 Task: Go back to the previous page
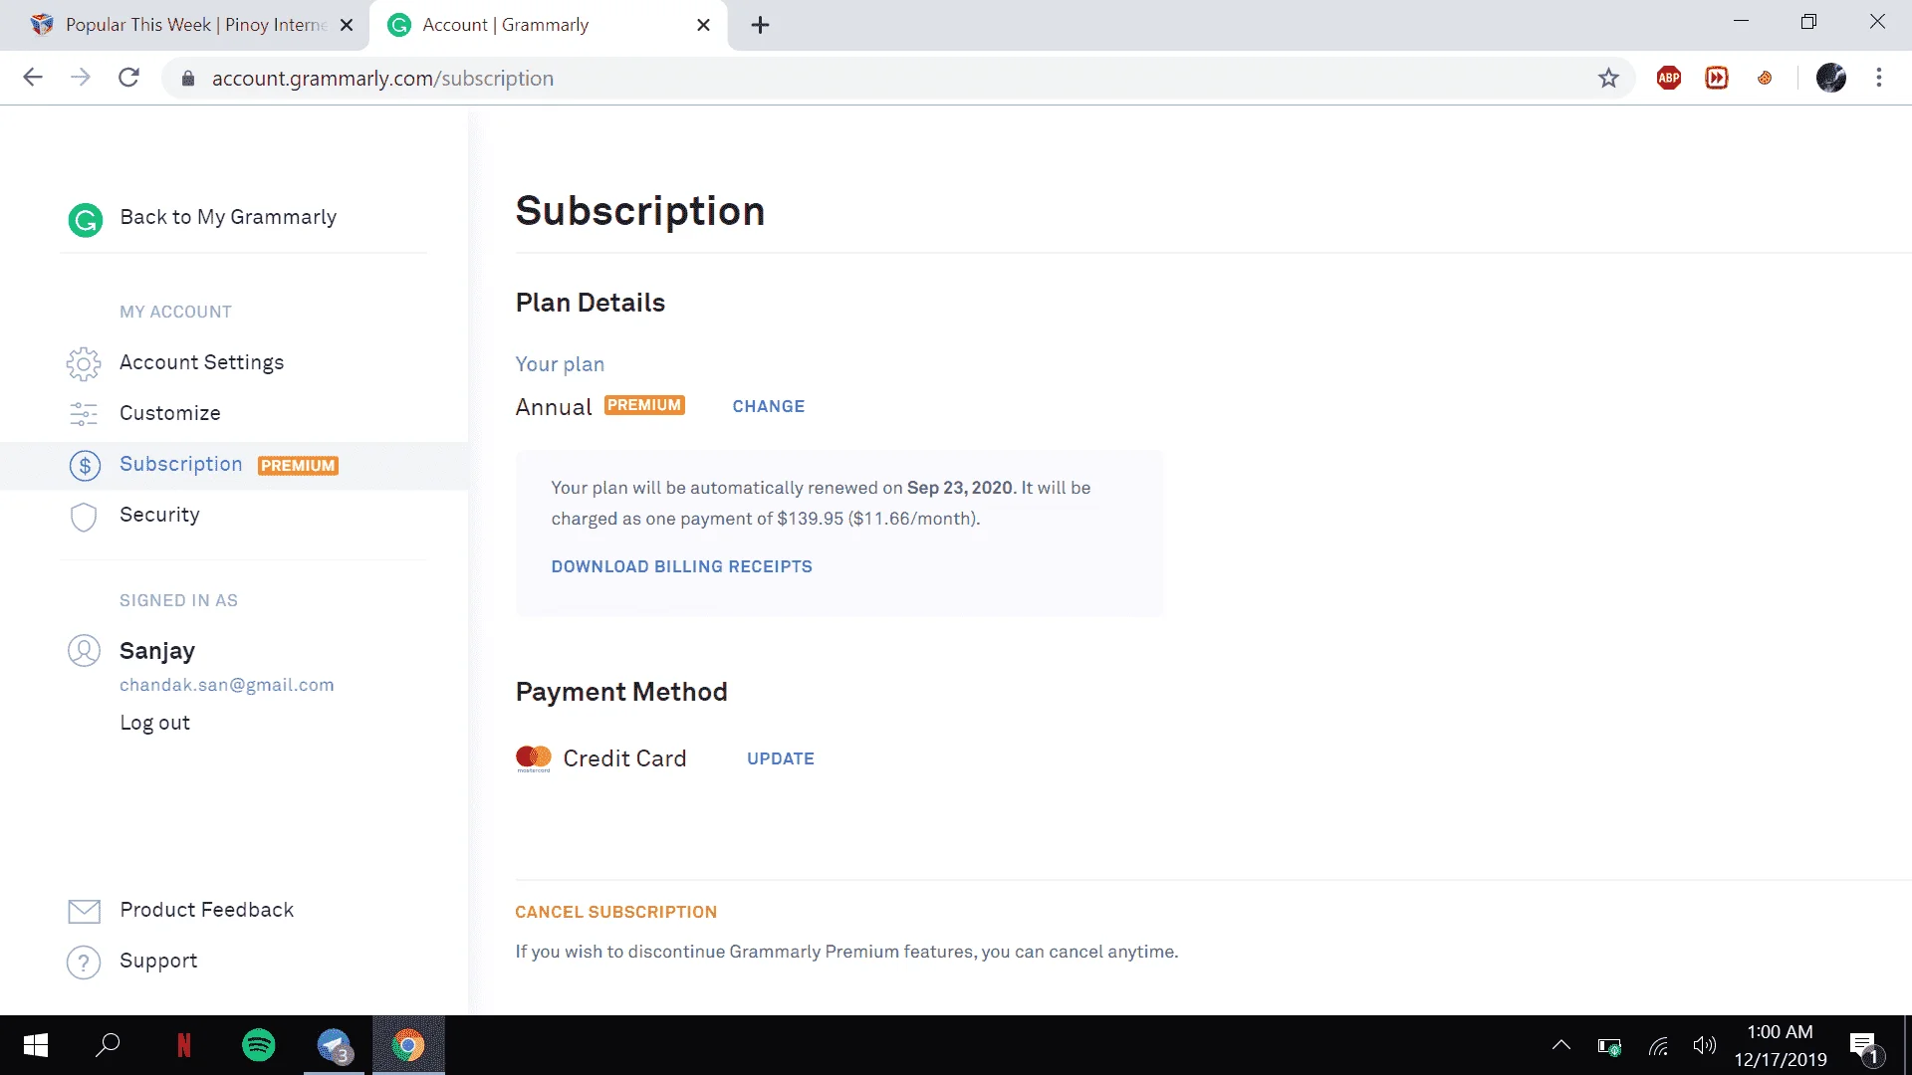coord(33,78)
